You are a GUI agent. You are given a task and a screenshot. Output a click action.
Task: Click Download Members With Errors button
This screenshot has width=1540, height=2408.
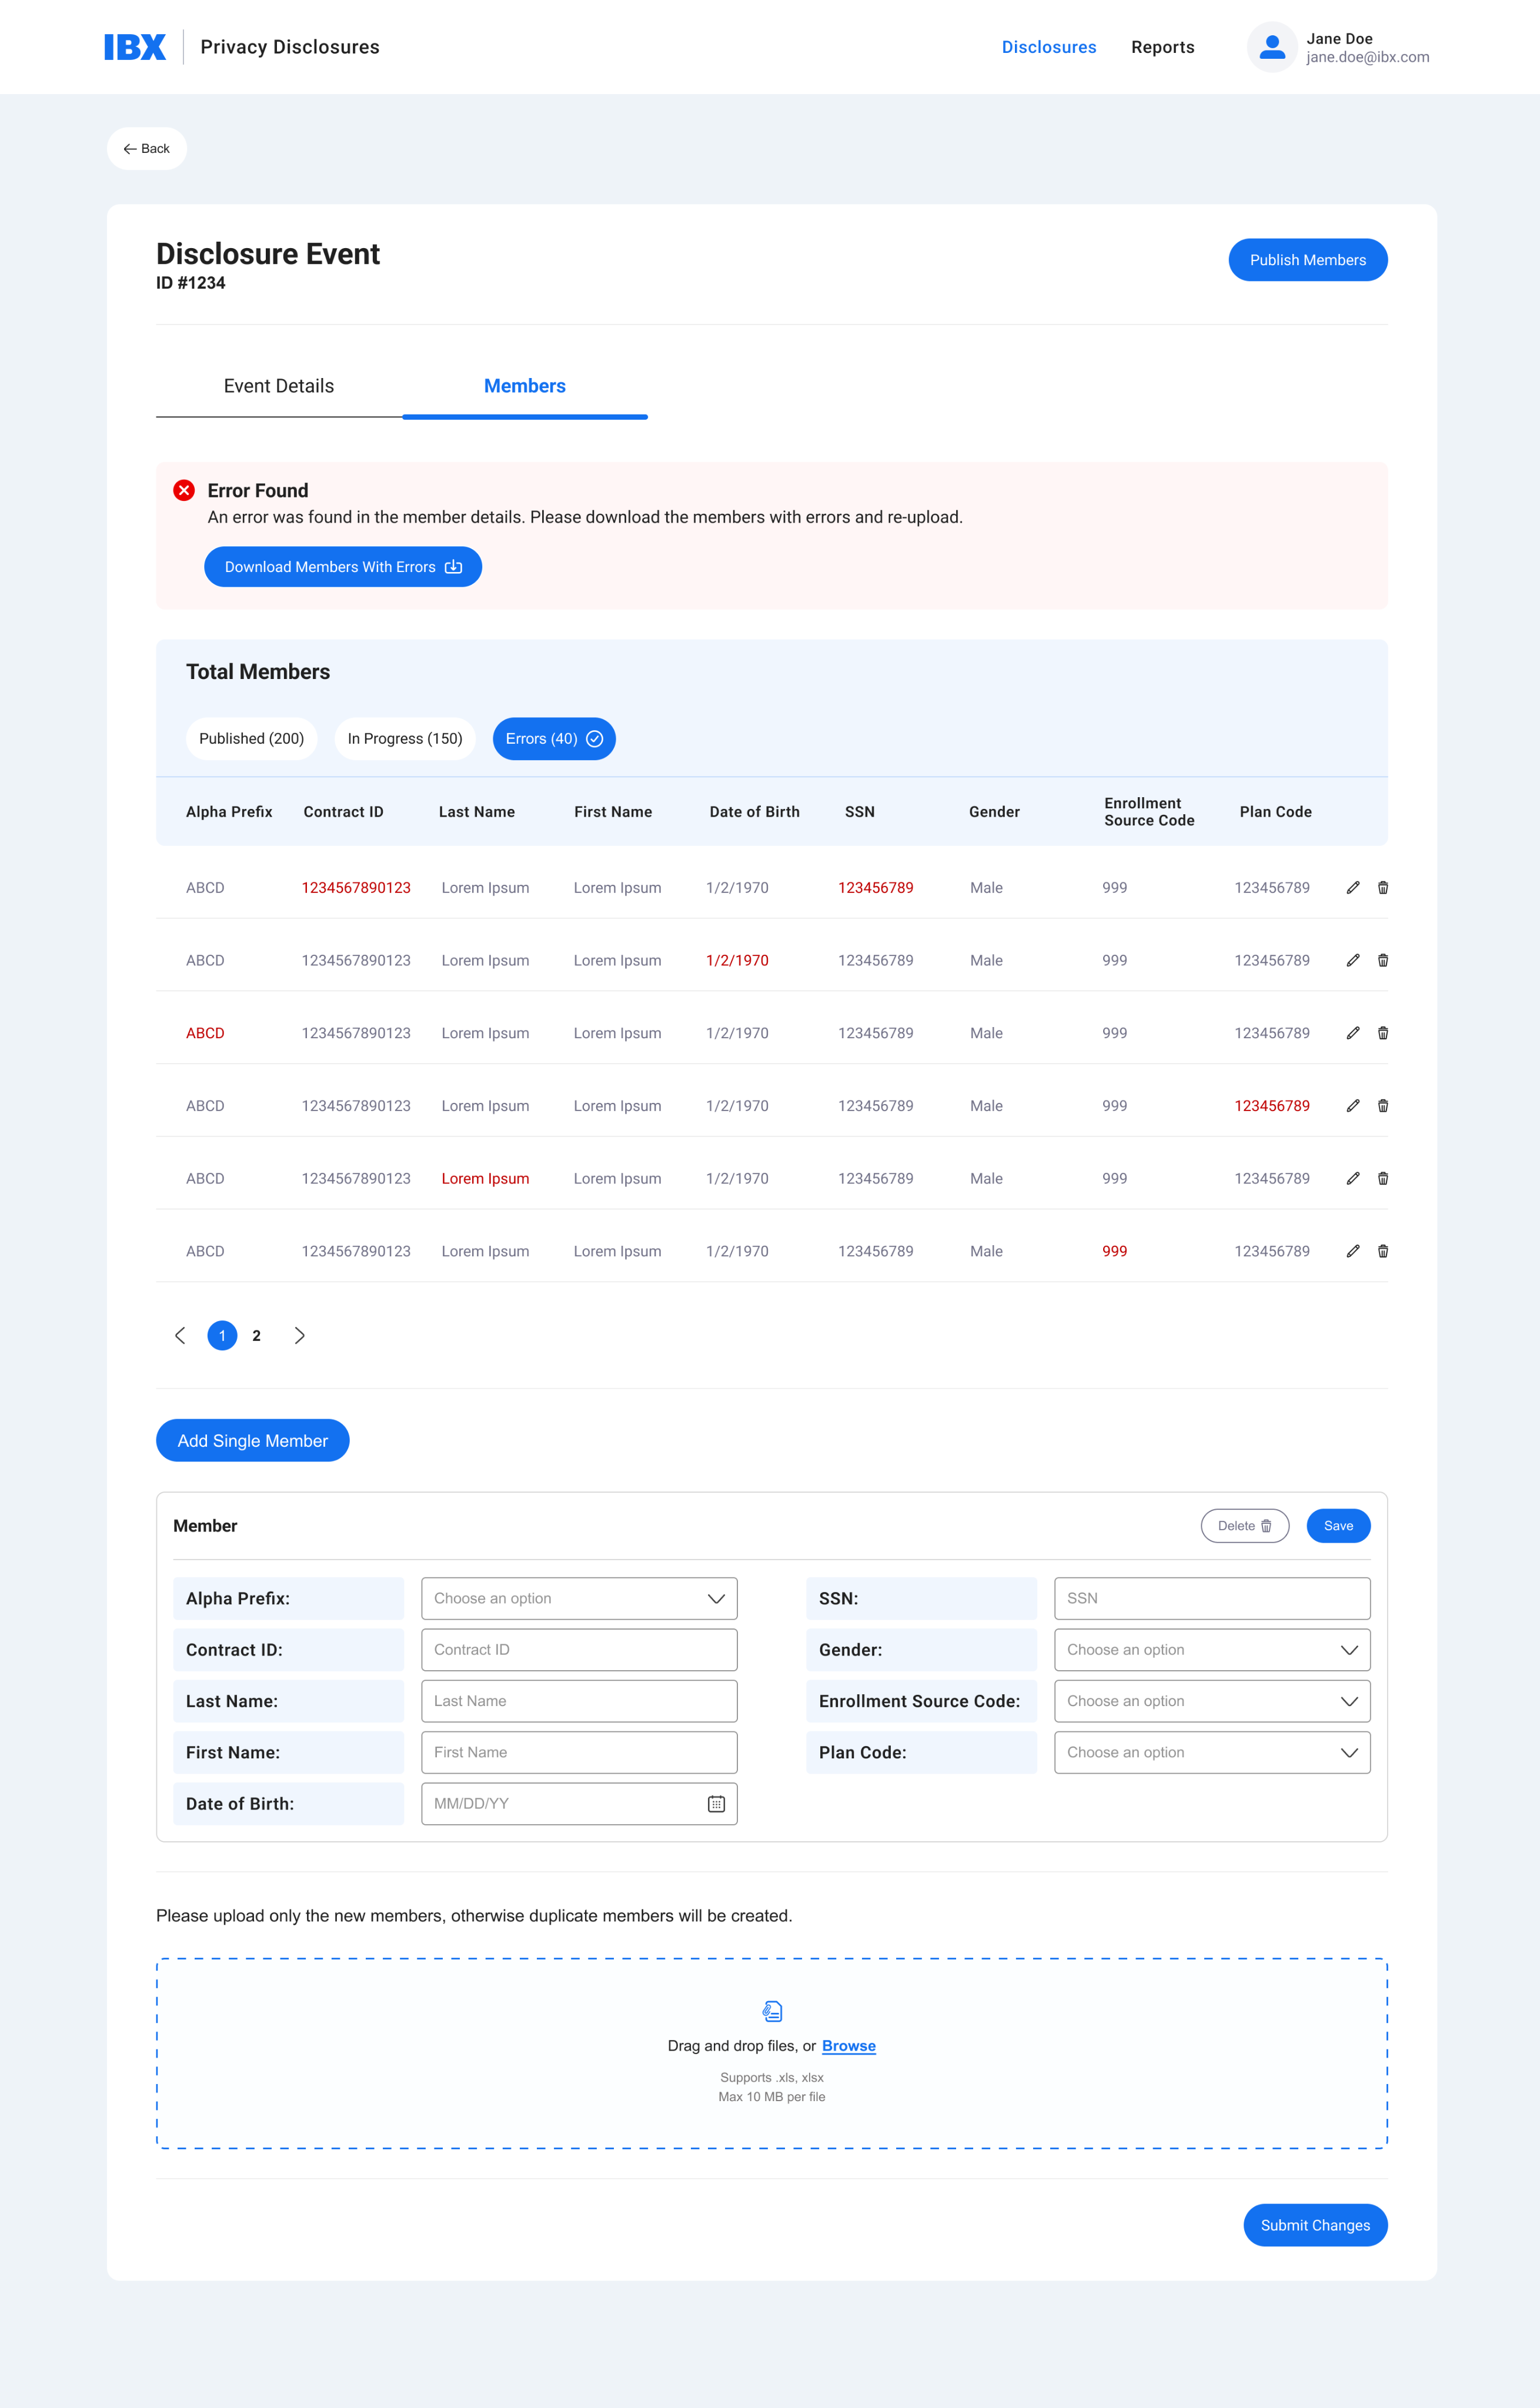(x=342, y=567)
